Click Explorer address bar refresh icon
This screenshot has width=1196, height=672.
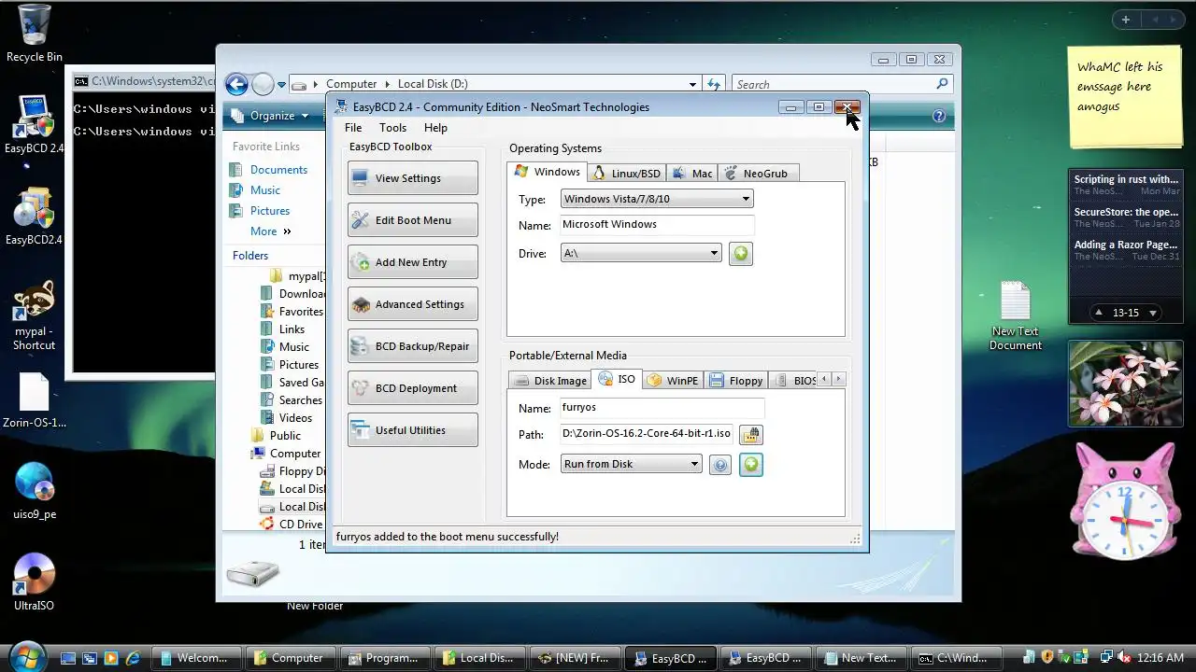click(714, 85)
